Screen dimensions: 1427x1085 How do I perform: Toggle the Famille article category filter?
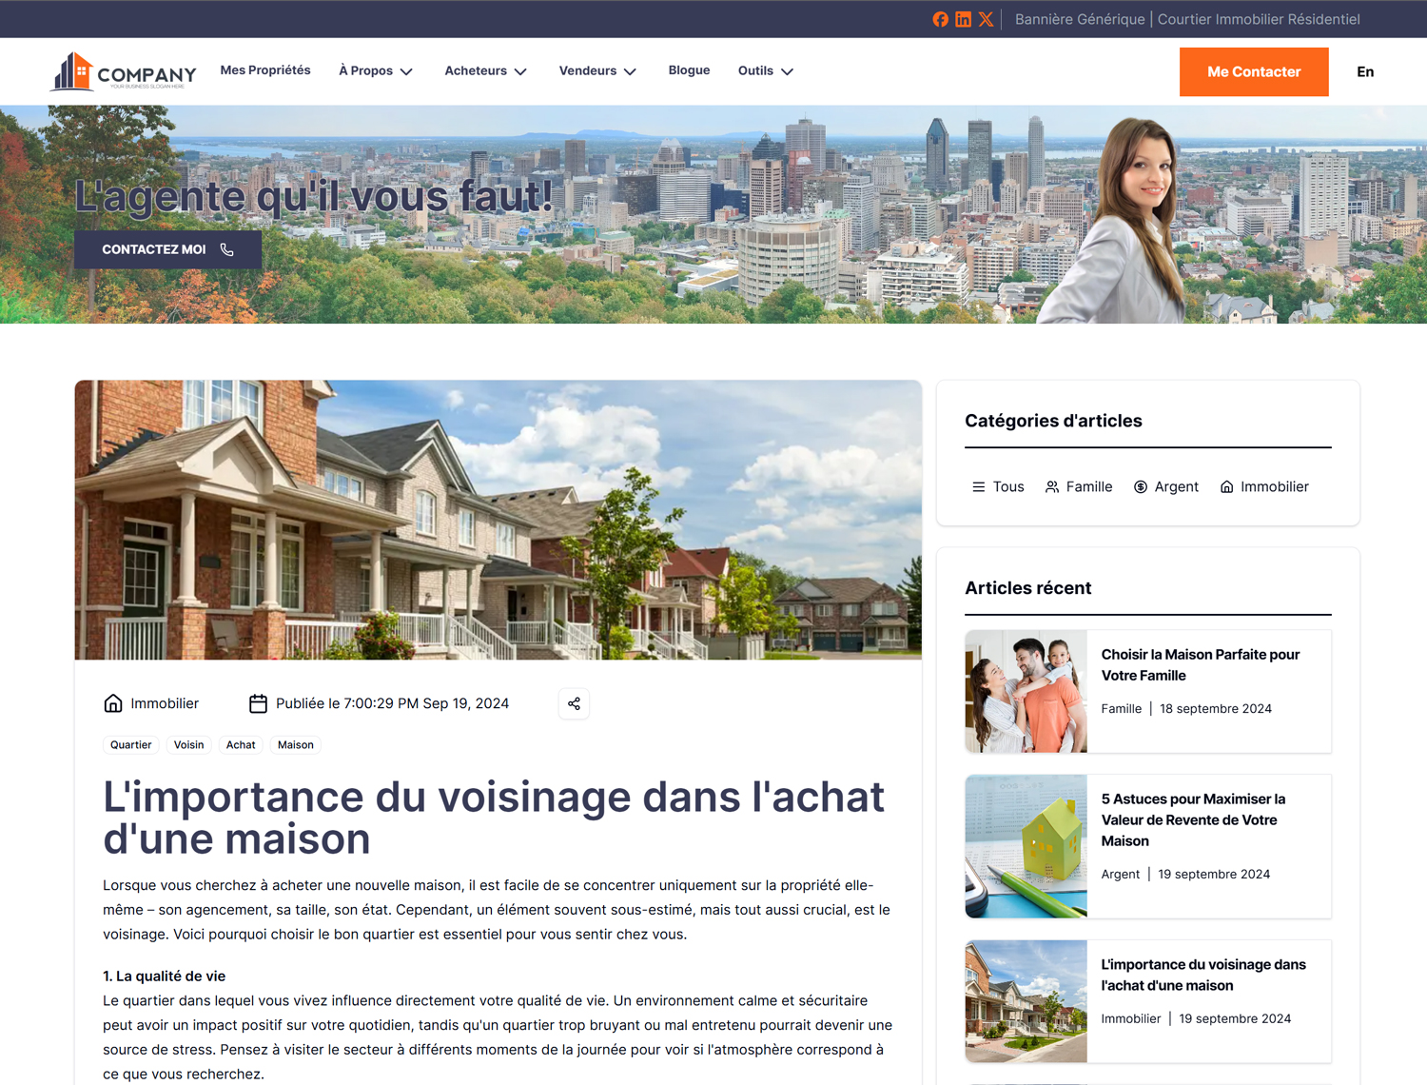click(x=1079, y=486)
